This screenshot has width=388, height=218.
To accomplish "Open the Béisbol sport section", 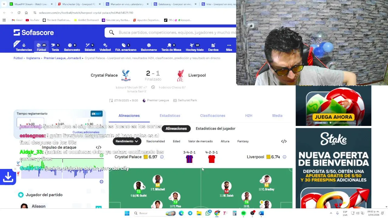I will (x=90, y=47).
